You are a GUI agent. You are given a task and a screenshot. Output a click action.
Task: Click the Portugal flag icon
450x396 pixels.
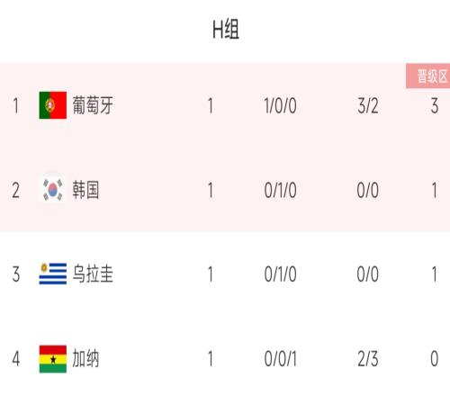point(53,105)
